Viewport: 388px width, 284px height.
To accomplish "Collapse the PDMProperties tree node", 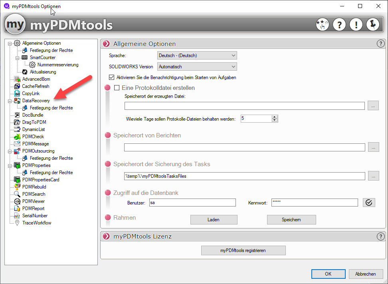I will coord(10,165).
